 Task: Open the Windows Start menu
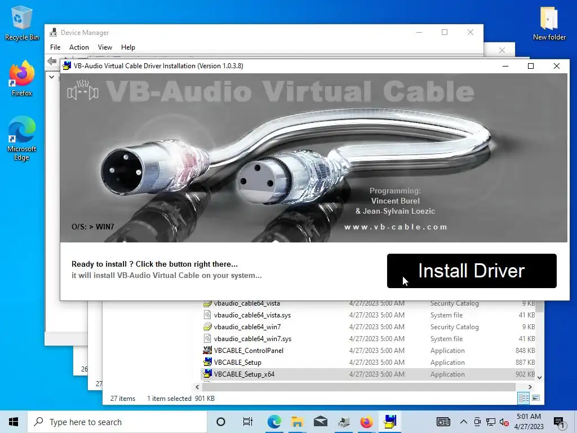pos(14,422)
